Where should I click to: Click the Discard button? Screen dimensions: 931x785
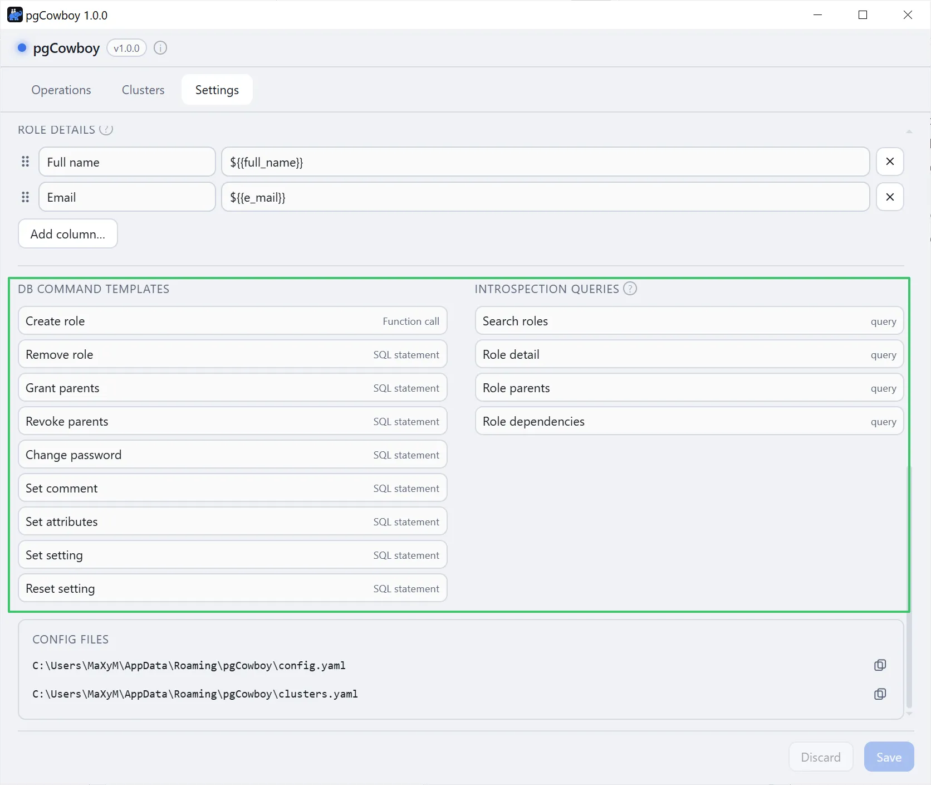click(821, 757)
